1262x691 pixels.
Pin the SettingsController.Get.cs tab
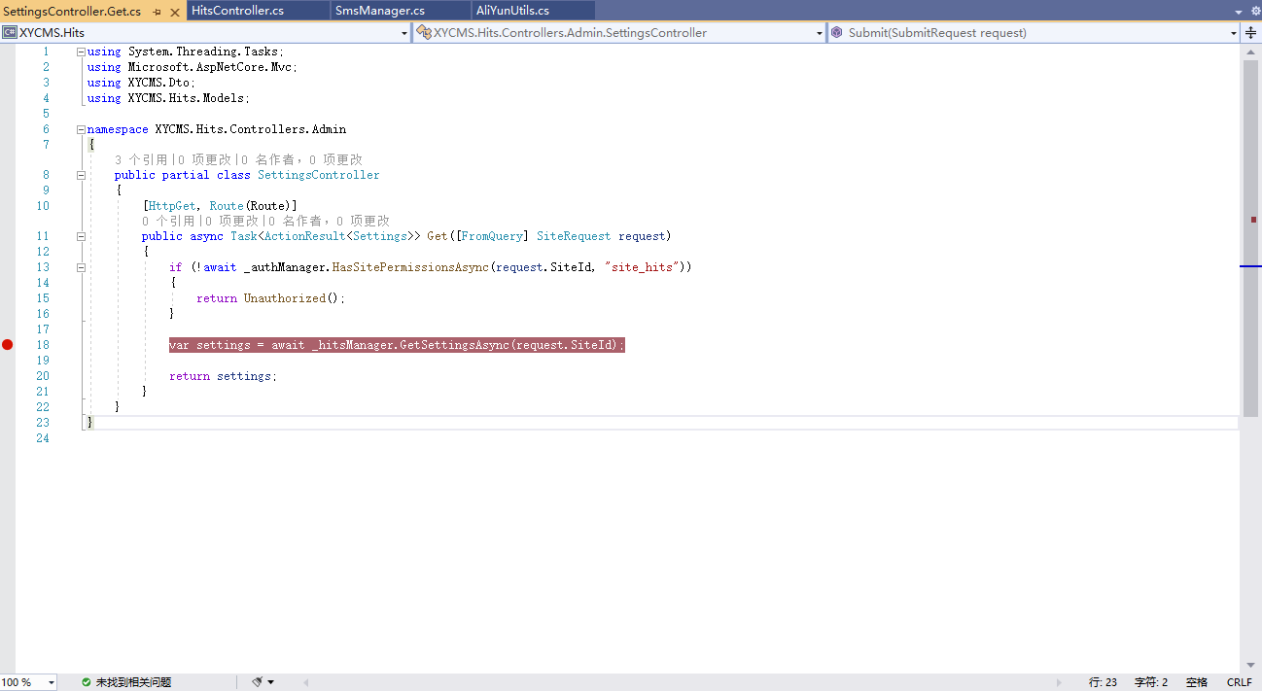[x=157, y=11]
